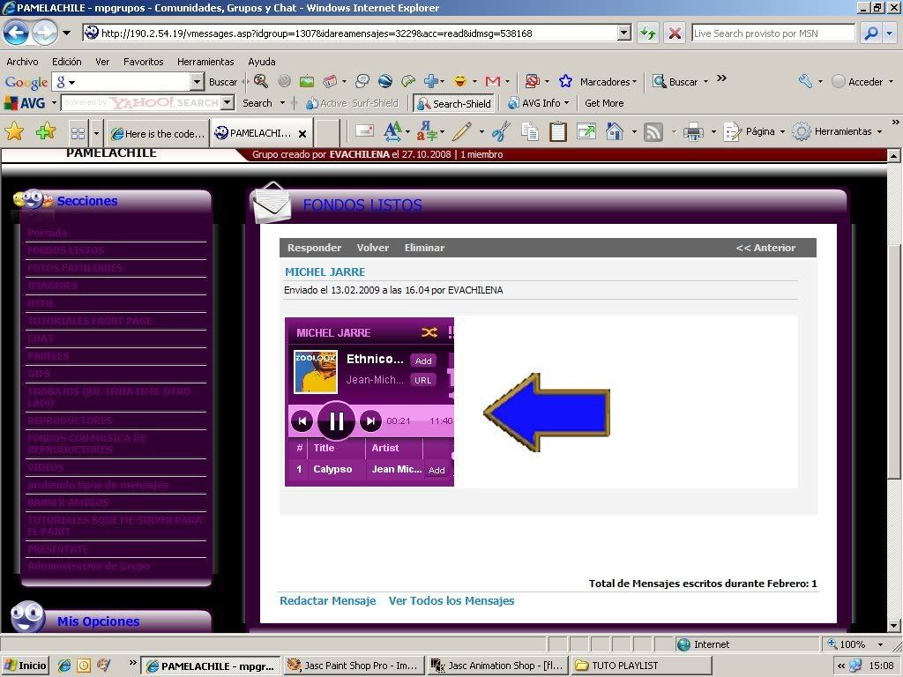903x677 pixels.
Task: Click the Redactar Mensaje link
Action: point(328,600)
